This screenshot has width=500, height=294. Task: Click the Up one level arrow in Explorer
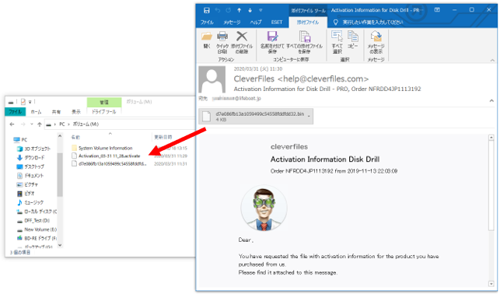pos(40,124)
